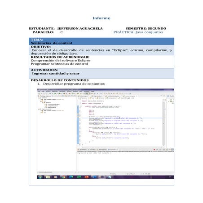Open the Run menu
This screenshot has height=203, width=203.
click(x=81, y=92)
